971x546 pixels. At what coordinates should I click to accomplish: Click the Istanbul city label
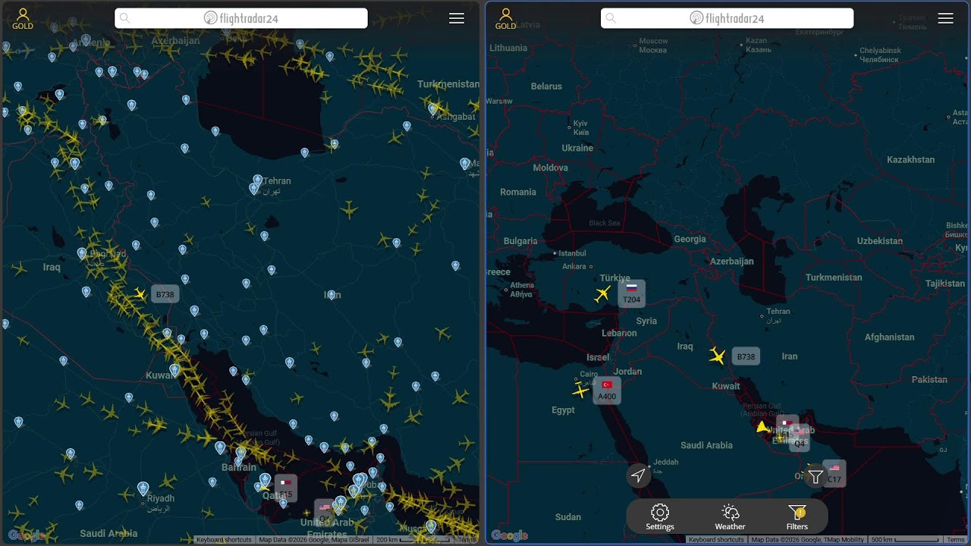point(573,253)
